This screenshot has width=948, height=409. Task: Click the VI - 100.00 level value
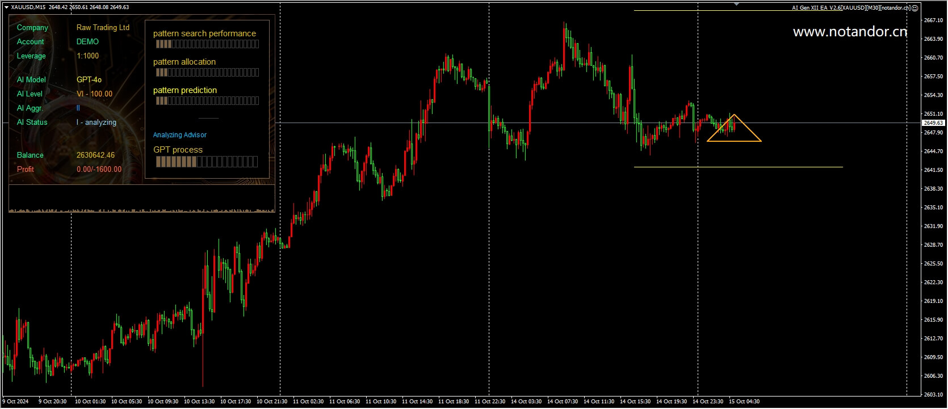(94, 94)
